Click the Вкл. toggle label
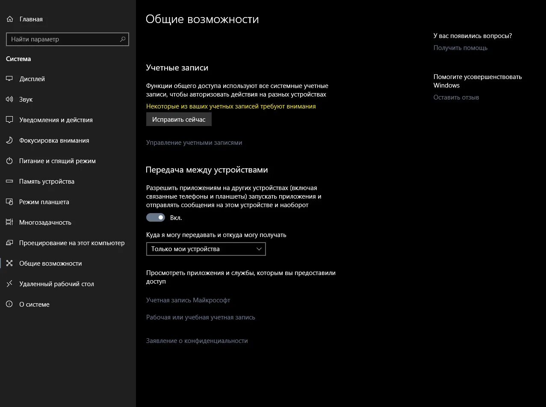The width and height of the screenshot is (546, 407). pyautogui.click(x=176, y=218)
